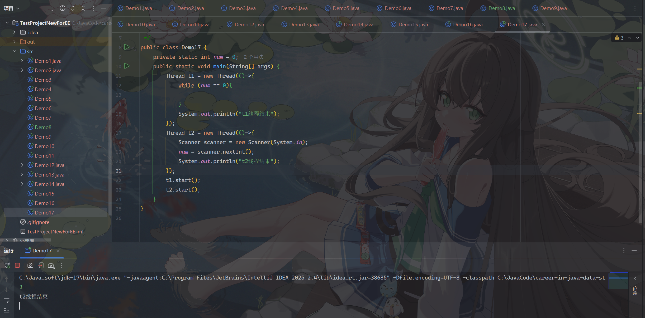Select Demo5 file in the project tree
The image size is (645, 318).
tap(43, 99)
